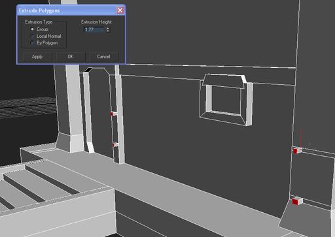The height and width of the screenshot is (237, 335).
Task: Close the Extrude Polygons dialog
Action: 120,10
